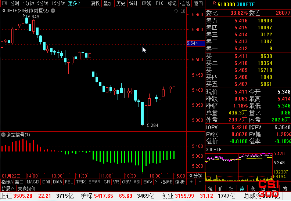Show more indicators via arrow after EMV
Viewport: 291px width, 201px height.
point(156,182)
